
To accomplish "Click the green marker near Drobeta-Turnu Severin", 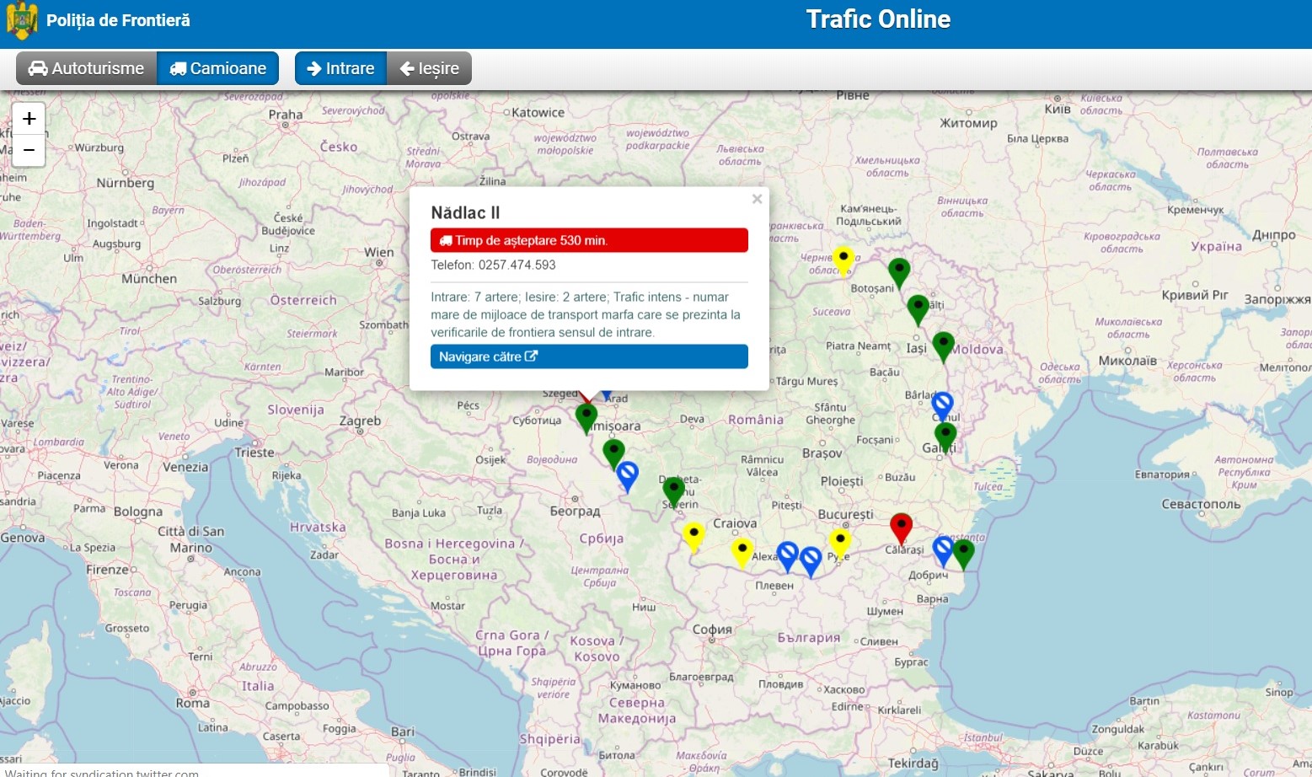I will tap(673, 490).
